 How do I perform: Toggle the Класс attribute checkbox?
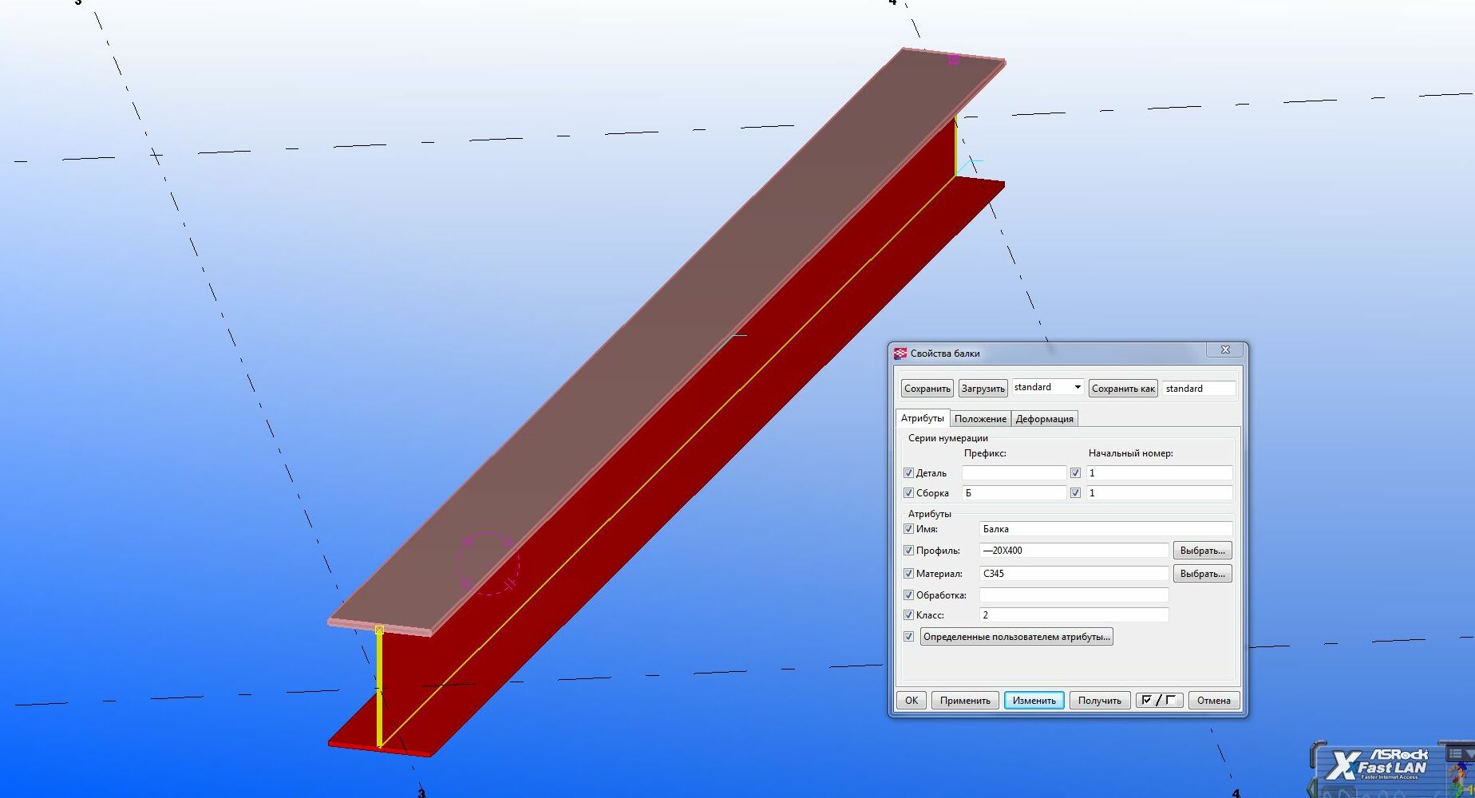coord(908,615)
